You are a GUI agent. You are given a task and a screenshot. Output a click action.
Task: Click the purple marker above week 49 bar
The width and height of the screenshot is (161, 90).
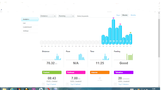click(x=113, y=18)
